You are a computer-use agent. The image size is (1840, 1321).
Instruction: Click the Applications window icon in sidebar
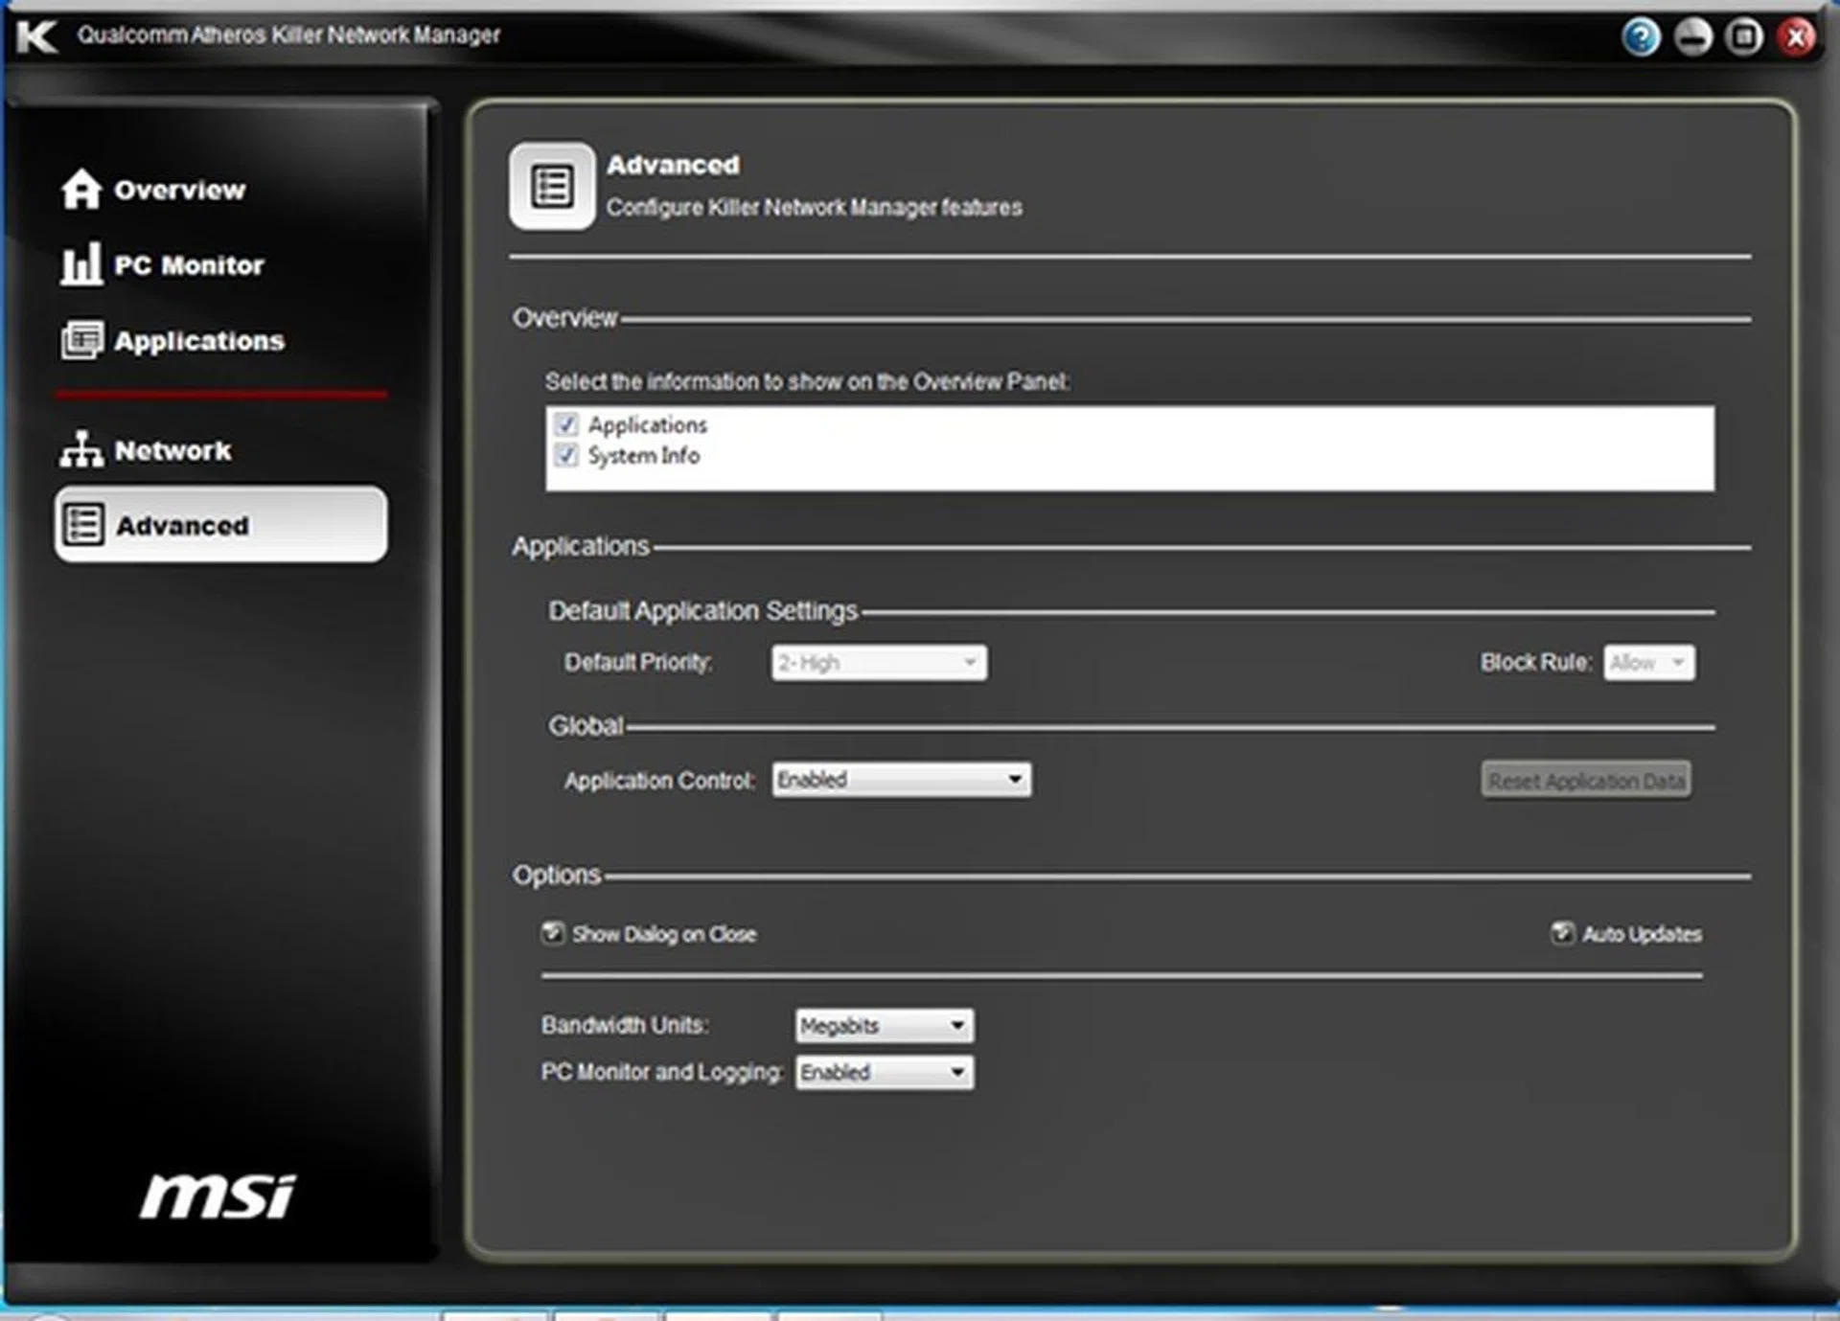pyautogui.click(x=81, y=340)
